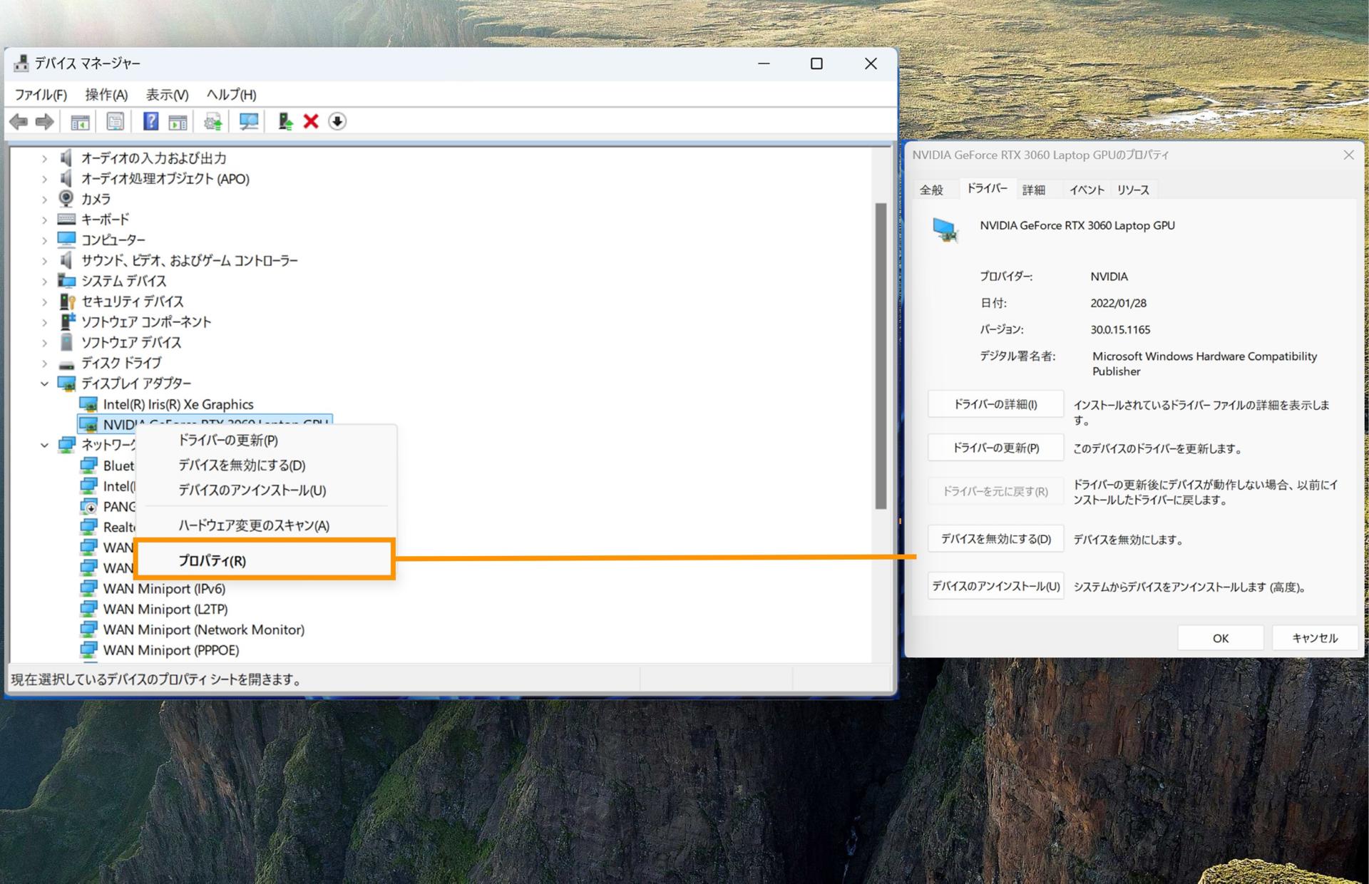Click the red X uninstall device icon
The height and width of the screenshot is (884, 1369).
[311, 121]
